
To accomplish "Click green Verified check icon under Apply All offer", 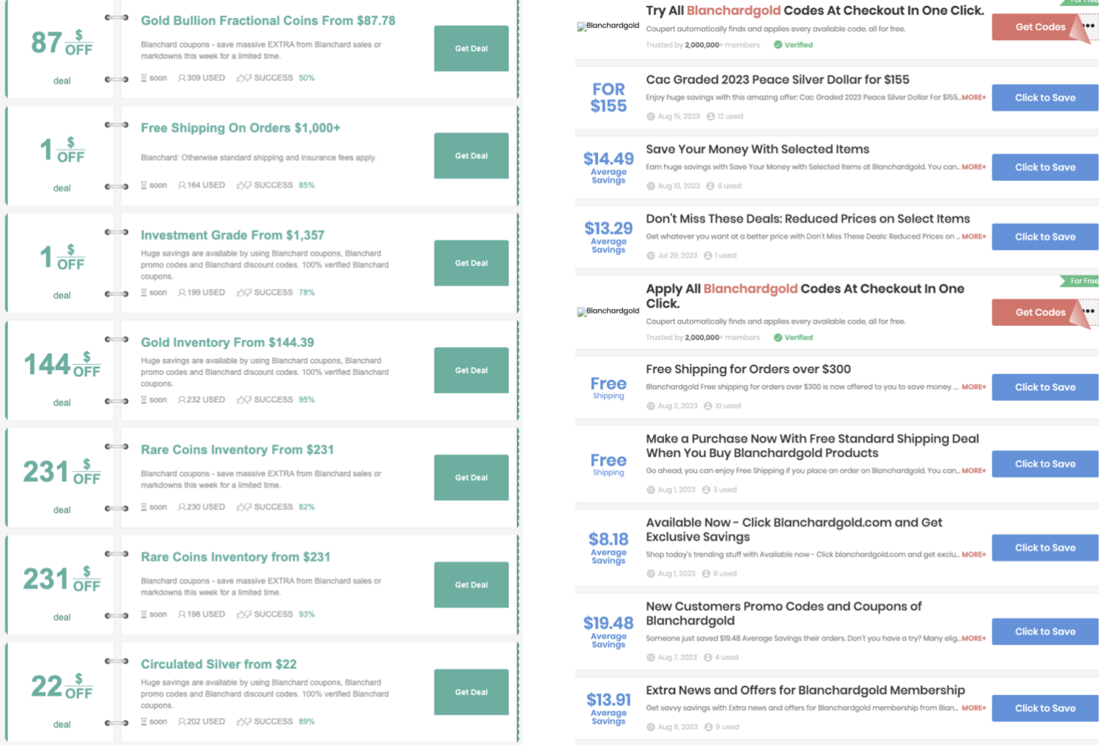I will pos(778,338).
